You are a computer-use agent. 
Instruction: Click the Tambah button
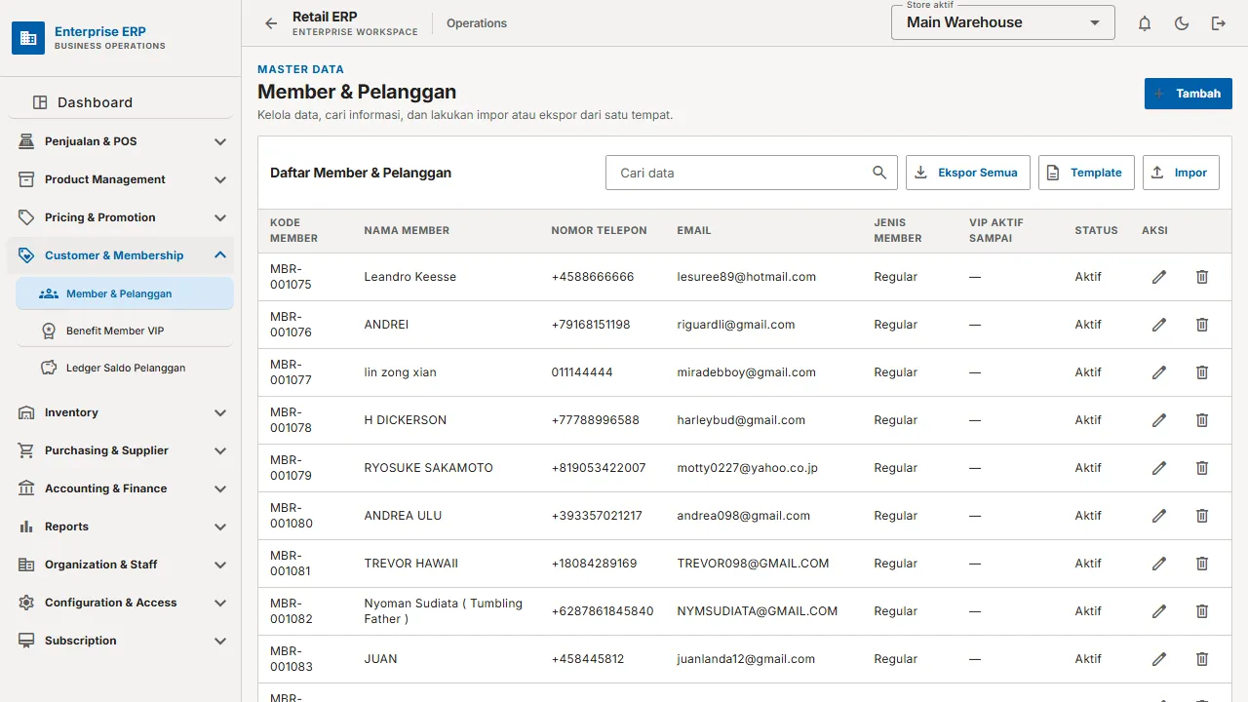coord(1189,94)
